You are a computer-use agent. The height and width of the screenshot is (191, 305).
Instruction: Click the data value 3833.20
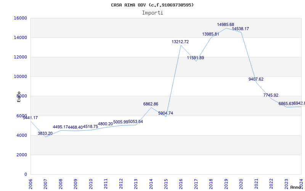pos(45,133)
